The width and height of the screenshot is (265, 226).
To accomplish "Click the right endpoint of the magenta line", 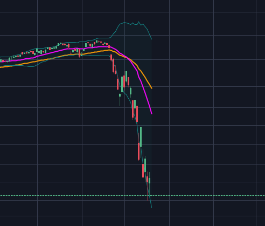I will coord(152,114).
